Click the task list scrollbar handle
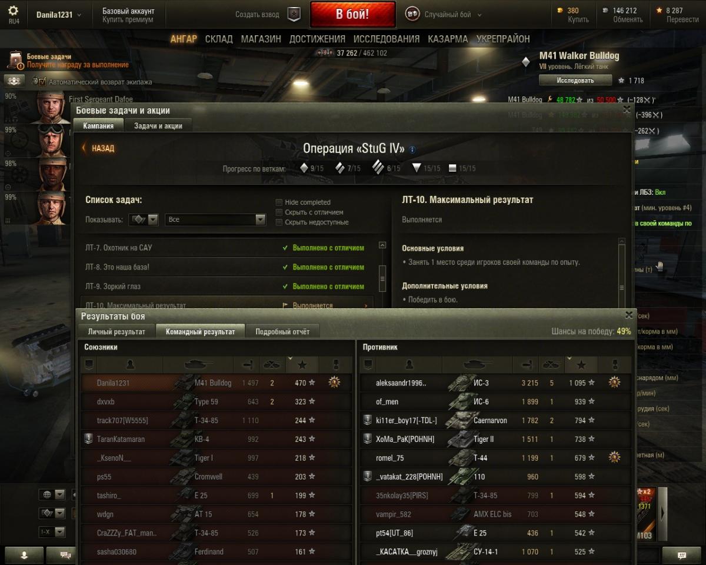This screenshot has height=565, width=706. (x=382, y=274)
